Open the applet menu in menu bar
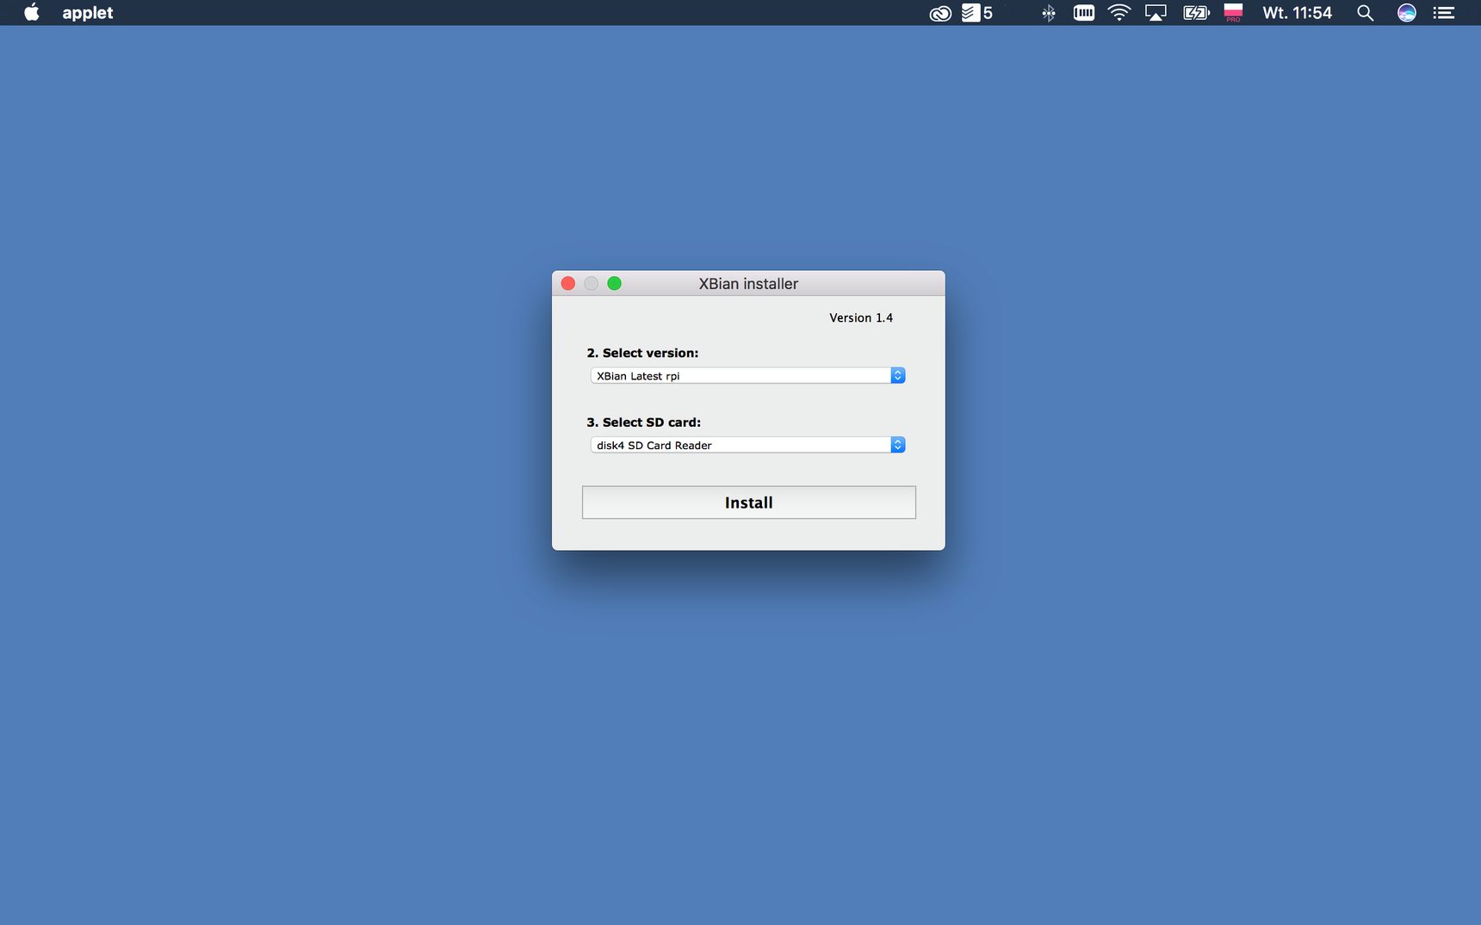Image resolution: width=1481 pixels, height=925 pixels. click(88, 13)
